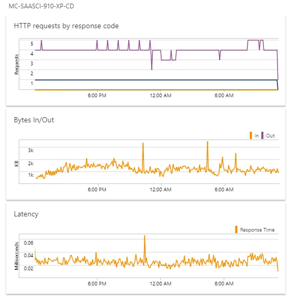
Task: Click 12:00 AM label on HTTP requests chart
Action: click(x=161, y=96)
